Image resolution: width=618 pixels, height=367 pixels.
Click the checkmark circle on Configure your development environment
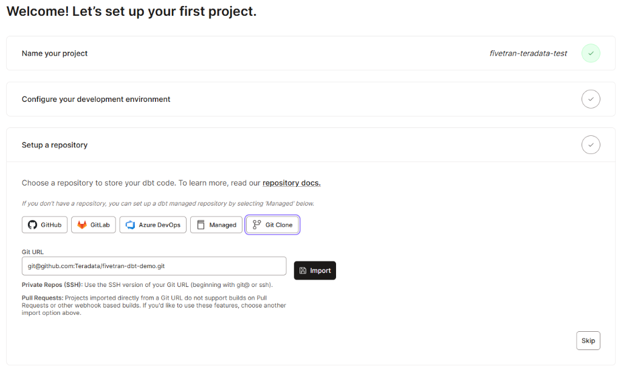(x=590, y=99)
